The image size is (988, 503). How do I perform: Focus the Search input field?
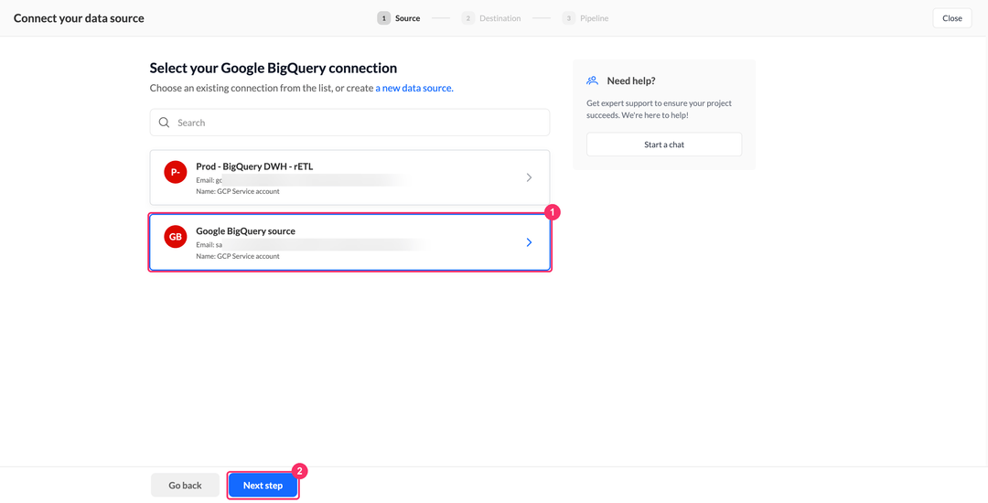(349, 123)
